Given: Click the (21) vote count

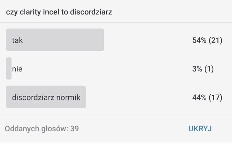Looking at the screenshot, I should pyautogui.click(x=216, y=40).
